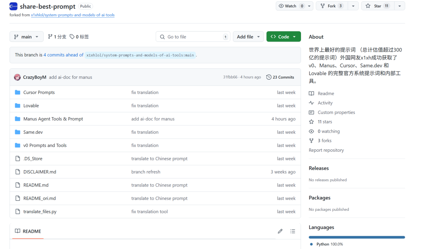Open the 1 分支 branches link
Viewport: 430px width, 249px height.
[x=57, y=37]
